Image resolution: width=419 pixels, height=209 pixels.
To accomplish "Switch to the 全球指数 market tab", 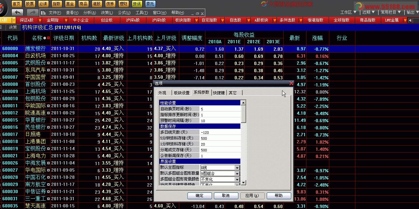I will (341, 20).
